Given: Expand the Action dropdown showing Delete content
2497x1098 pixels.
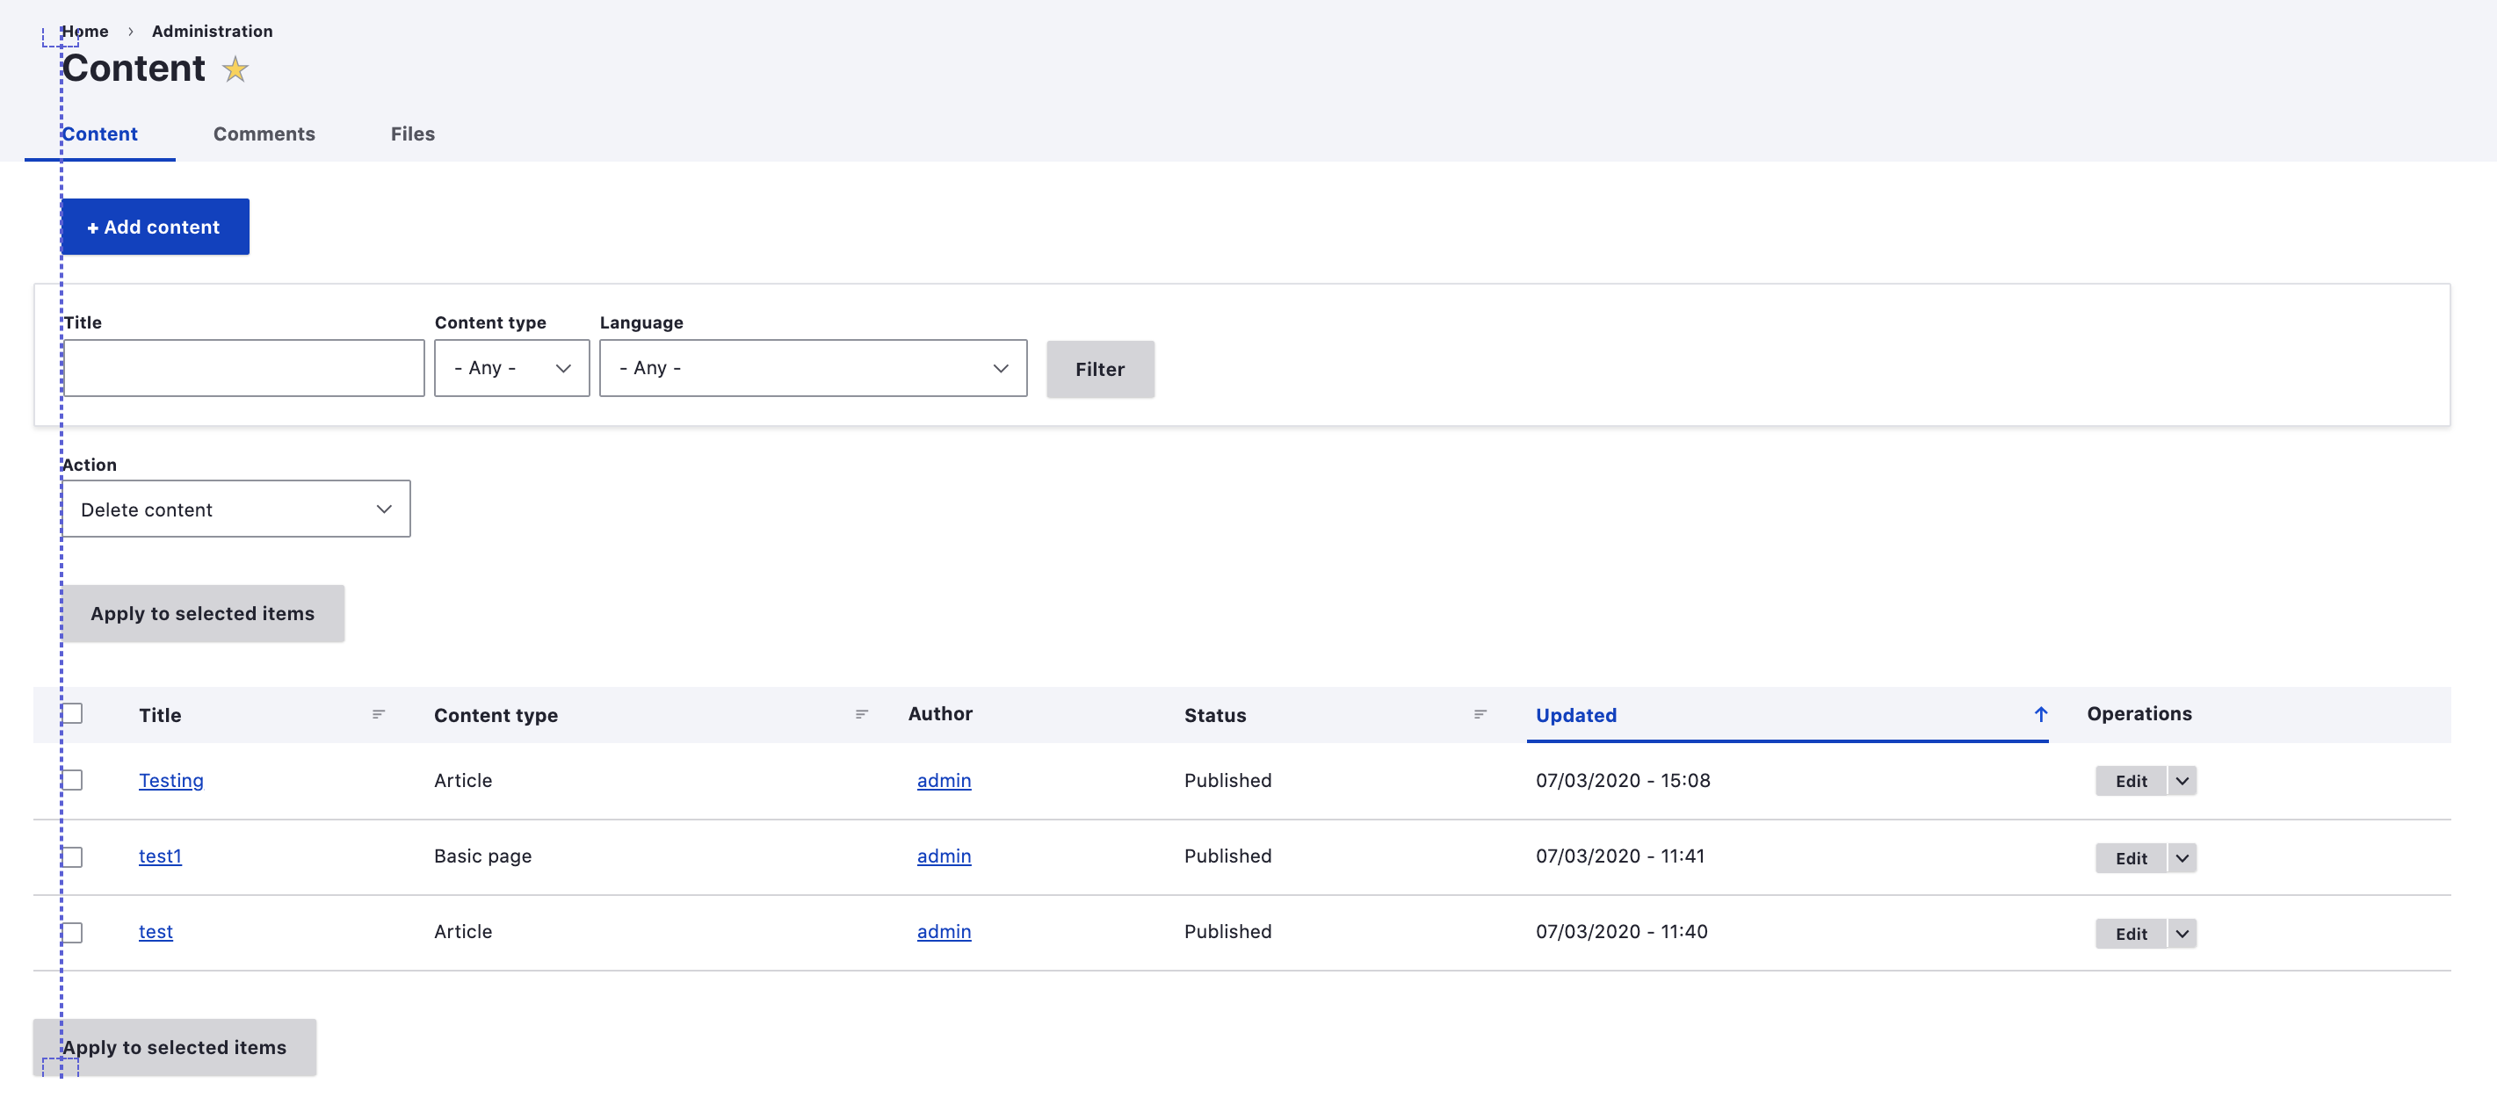Looking at the screenshot, I should (x=236, y=509).
